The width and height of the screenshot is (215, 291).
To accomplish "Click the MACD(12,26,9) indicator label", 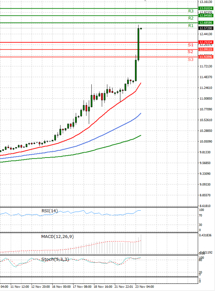I will (57, 236).
